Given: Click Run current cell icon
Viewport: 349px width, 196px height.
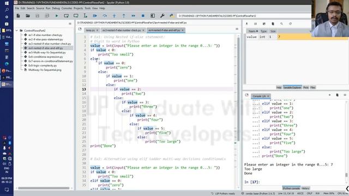Looking at the screenshot, I should coord(66,16).
